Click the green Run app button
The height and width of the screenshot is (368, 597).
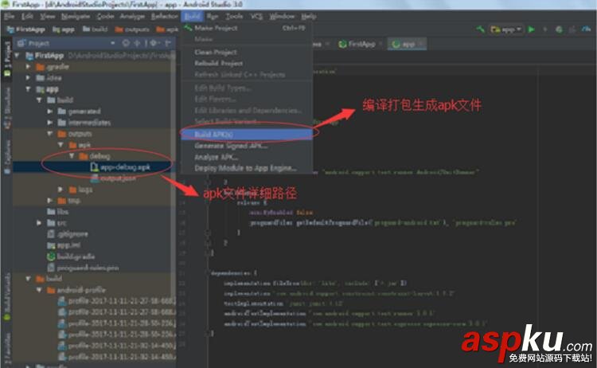pos(532,29)
